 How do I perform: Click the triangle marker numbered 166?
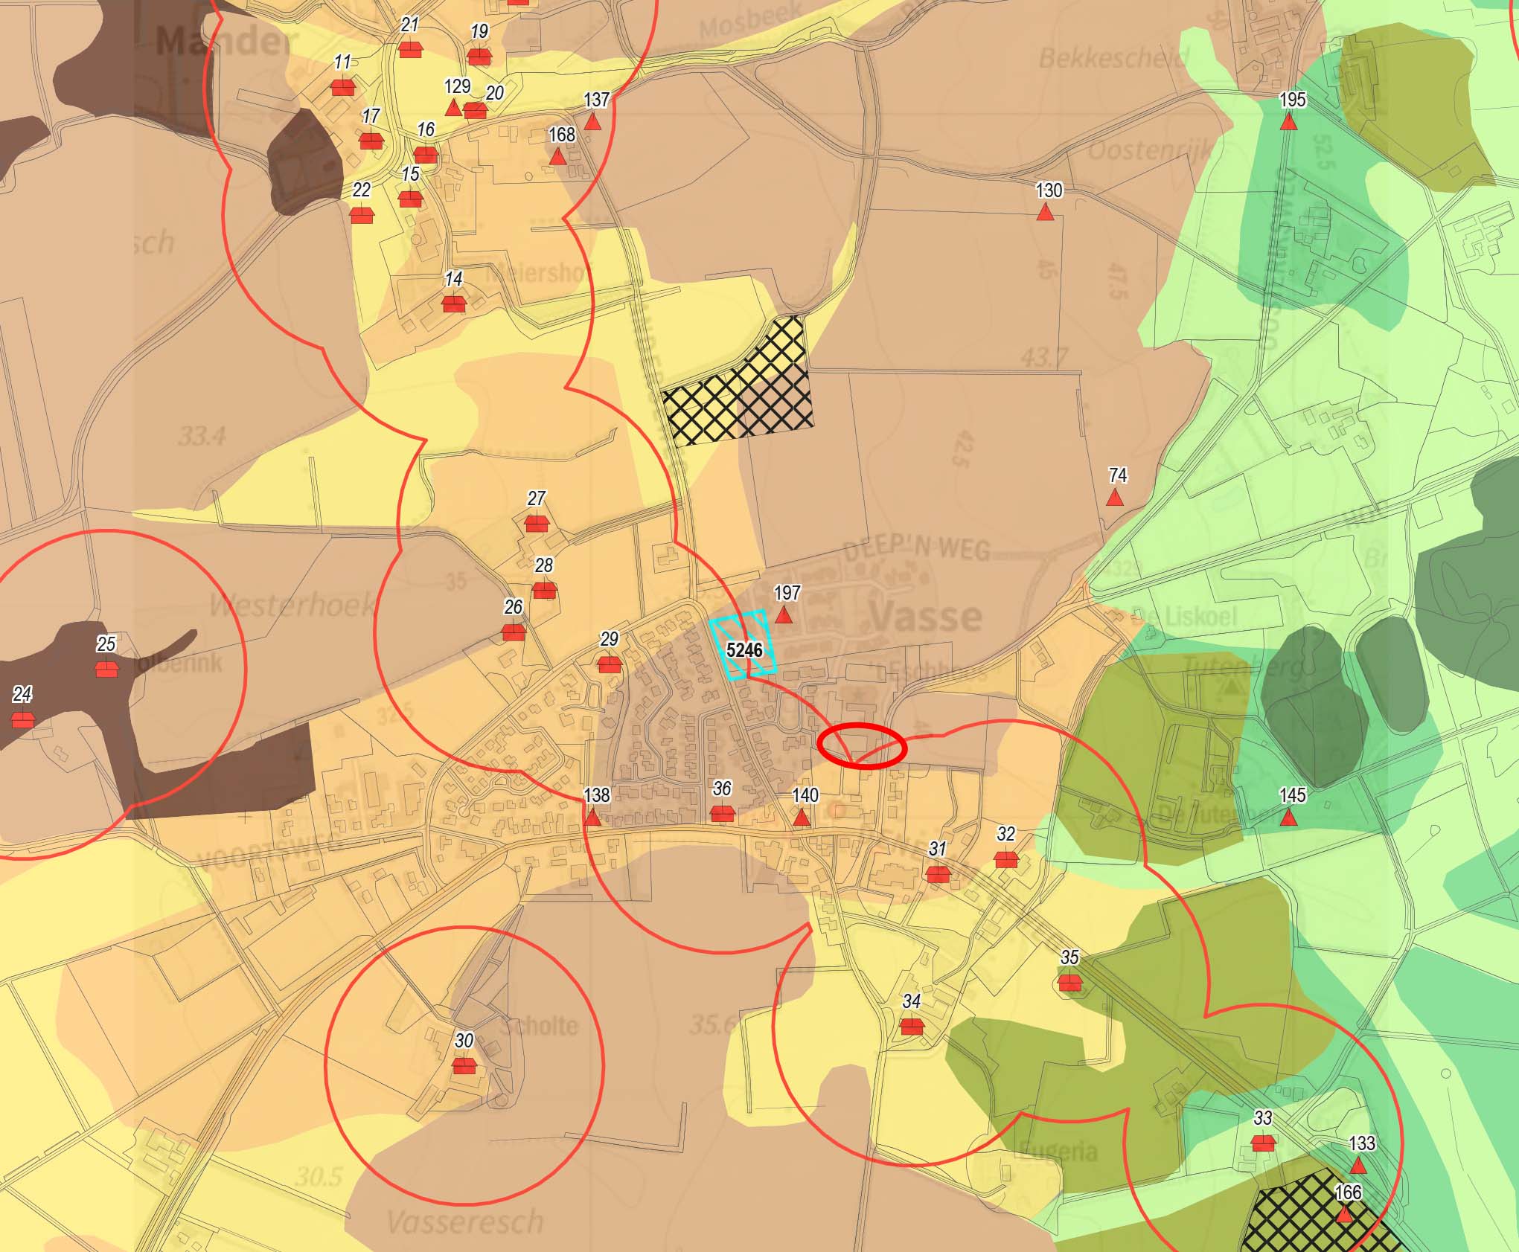coord(1344,1216)
